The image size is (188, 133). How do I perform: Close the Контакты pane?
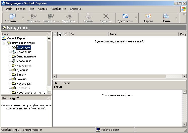pyautogui.click(x=49, y=98)
